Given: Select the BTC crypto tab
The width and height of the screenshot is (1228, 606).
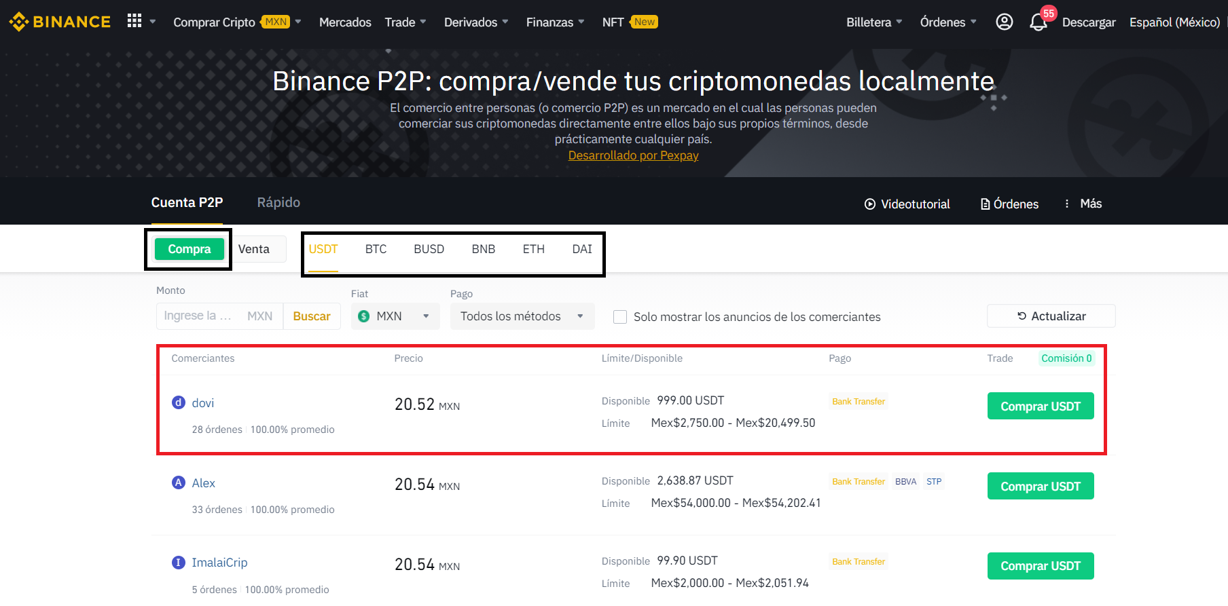Looking at the screenshot, I should [x=376, y=249].
